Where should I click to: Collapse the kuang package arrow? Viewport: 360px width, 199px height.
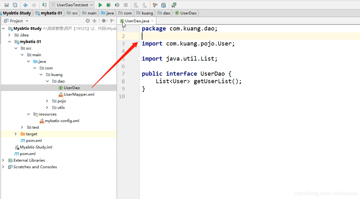pos(41,75)
